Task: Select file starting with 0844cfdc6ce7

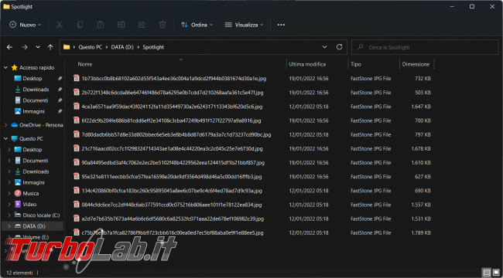Action: 172,205
